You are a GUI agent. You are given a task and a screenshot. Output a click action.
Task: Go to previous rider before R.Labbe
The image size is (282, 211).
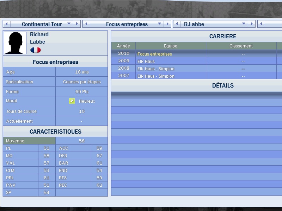pyautogui.click(x=177, y=24)
